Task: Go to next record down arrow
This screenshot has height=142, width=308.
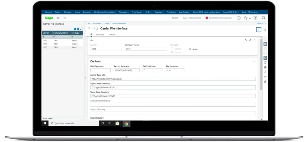Action: [94, 29]
